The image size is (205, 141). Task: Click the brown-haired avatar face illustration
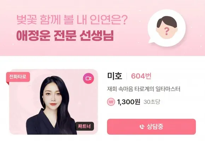click(x=167, y=27)
